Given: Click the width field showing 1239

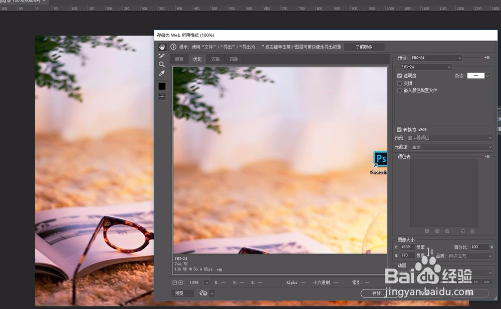Looking at the screenshot, I should point(407,247).
